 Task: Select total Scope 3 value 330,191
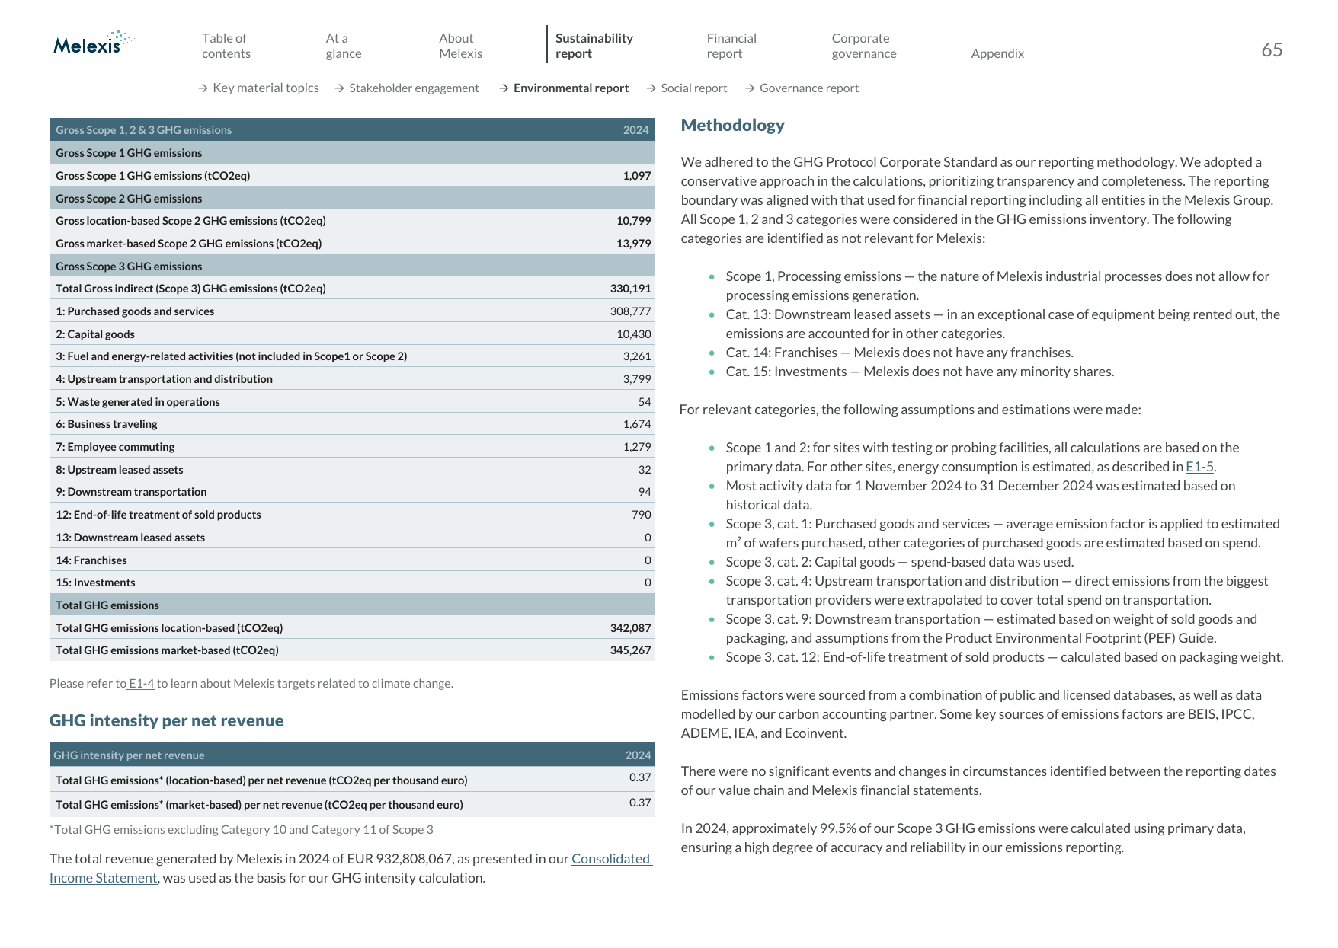click(x=630, y=289)
